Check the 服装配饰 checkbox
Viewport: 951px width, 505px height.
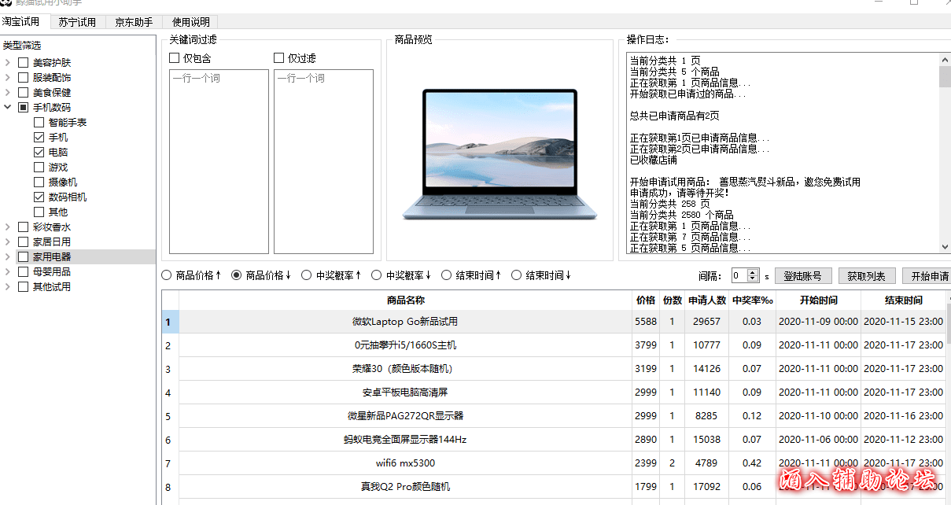[23, 77]
